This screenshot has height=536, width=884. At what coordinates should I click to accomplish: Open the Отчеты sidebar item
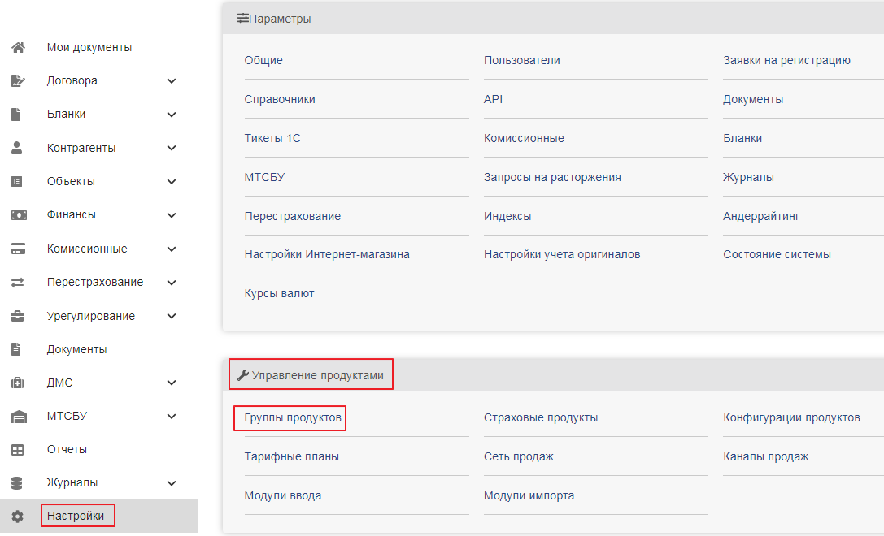(x=67, y=449)
